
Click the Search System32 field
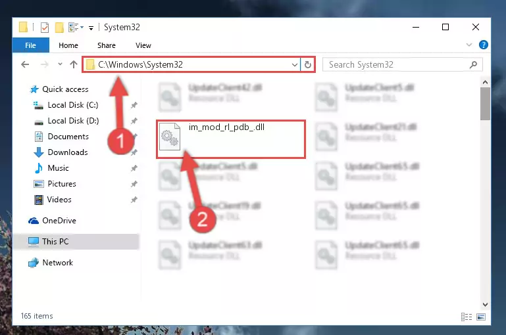coord(403,64)
